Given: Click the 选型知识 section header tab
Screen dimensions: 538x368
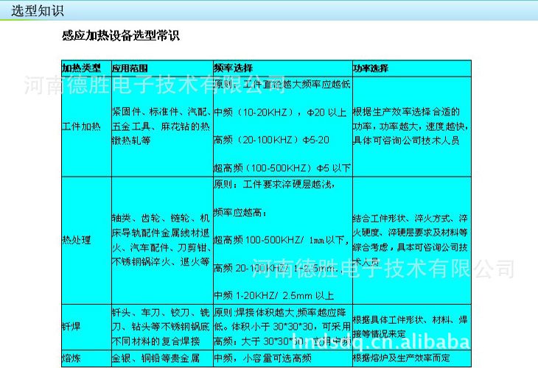Looking at the screenshot, I should point(38,10).
